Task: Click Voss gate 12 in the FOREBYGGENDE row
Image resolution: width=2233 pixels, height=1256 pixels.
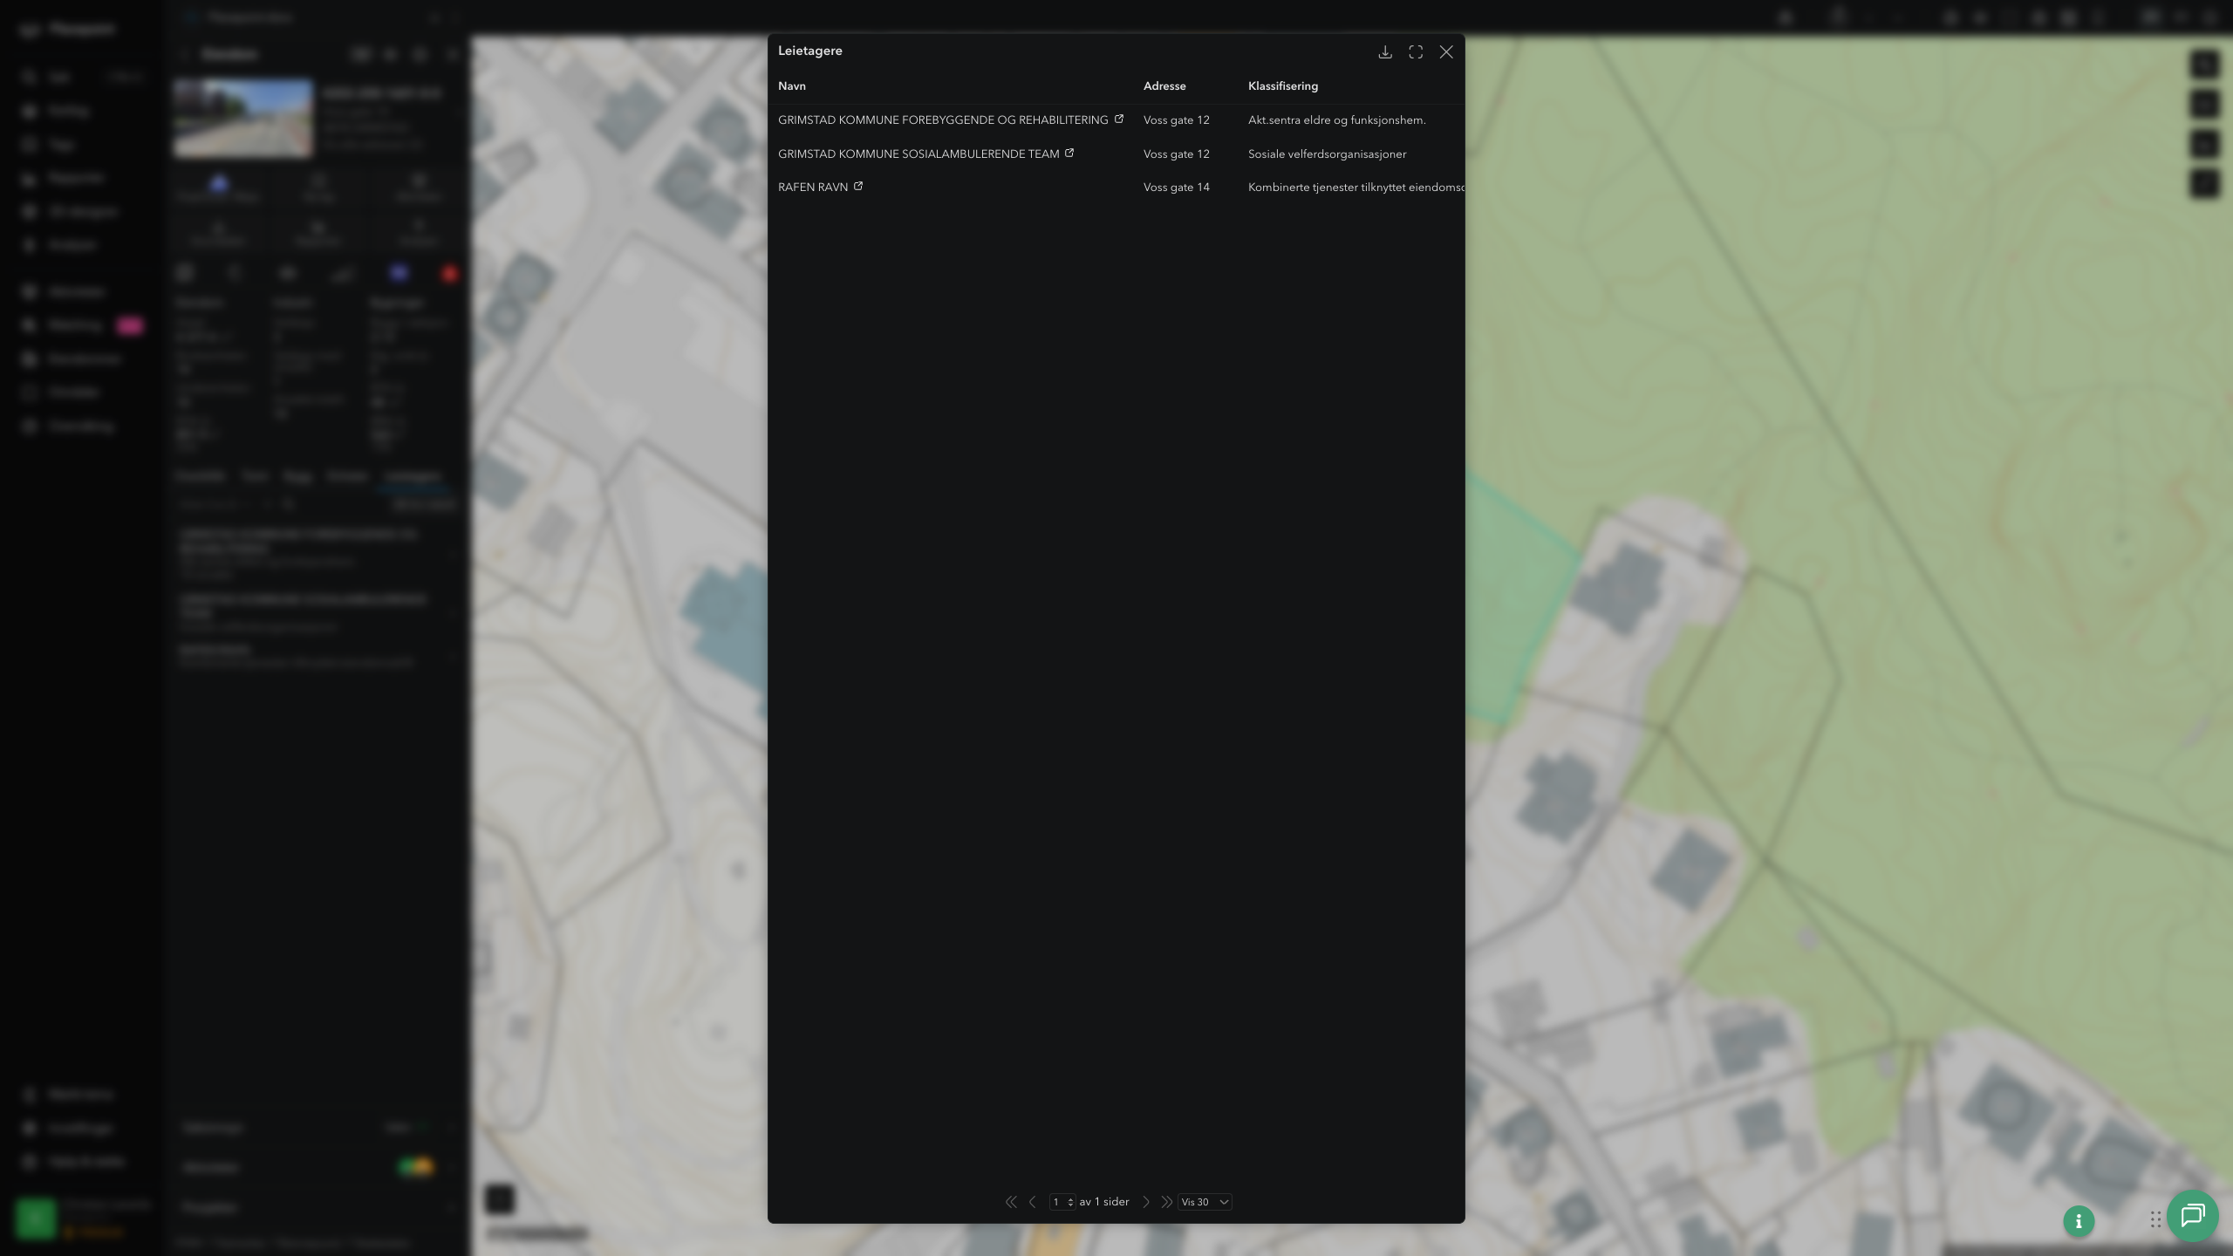Action: (1177, 120)
